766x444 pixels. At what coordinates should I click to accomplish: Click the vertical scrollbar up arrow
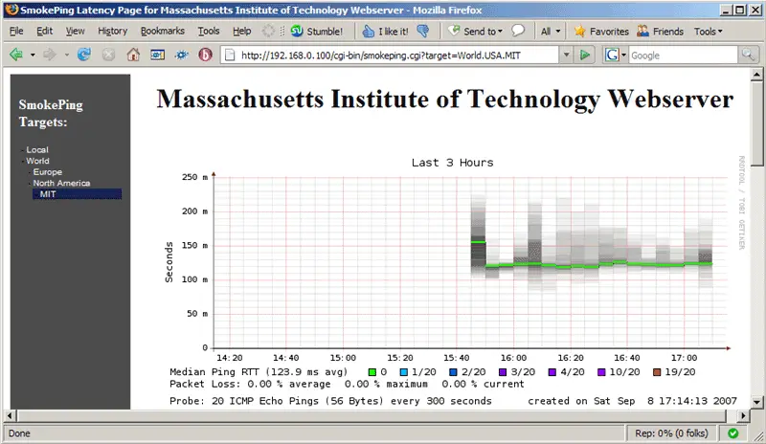756,75
